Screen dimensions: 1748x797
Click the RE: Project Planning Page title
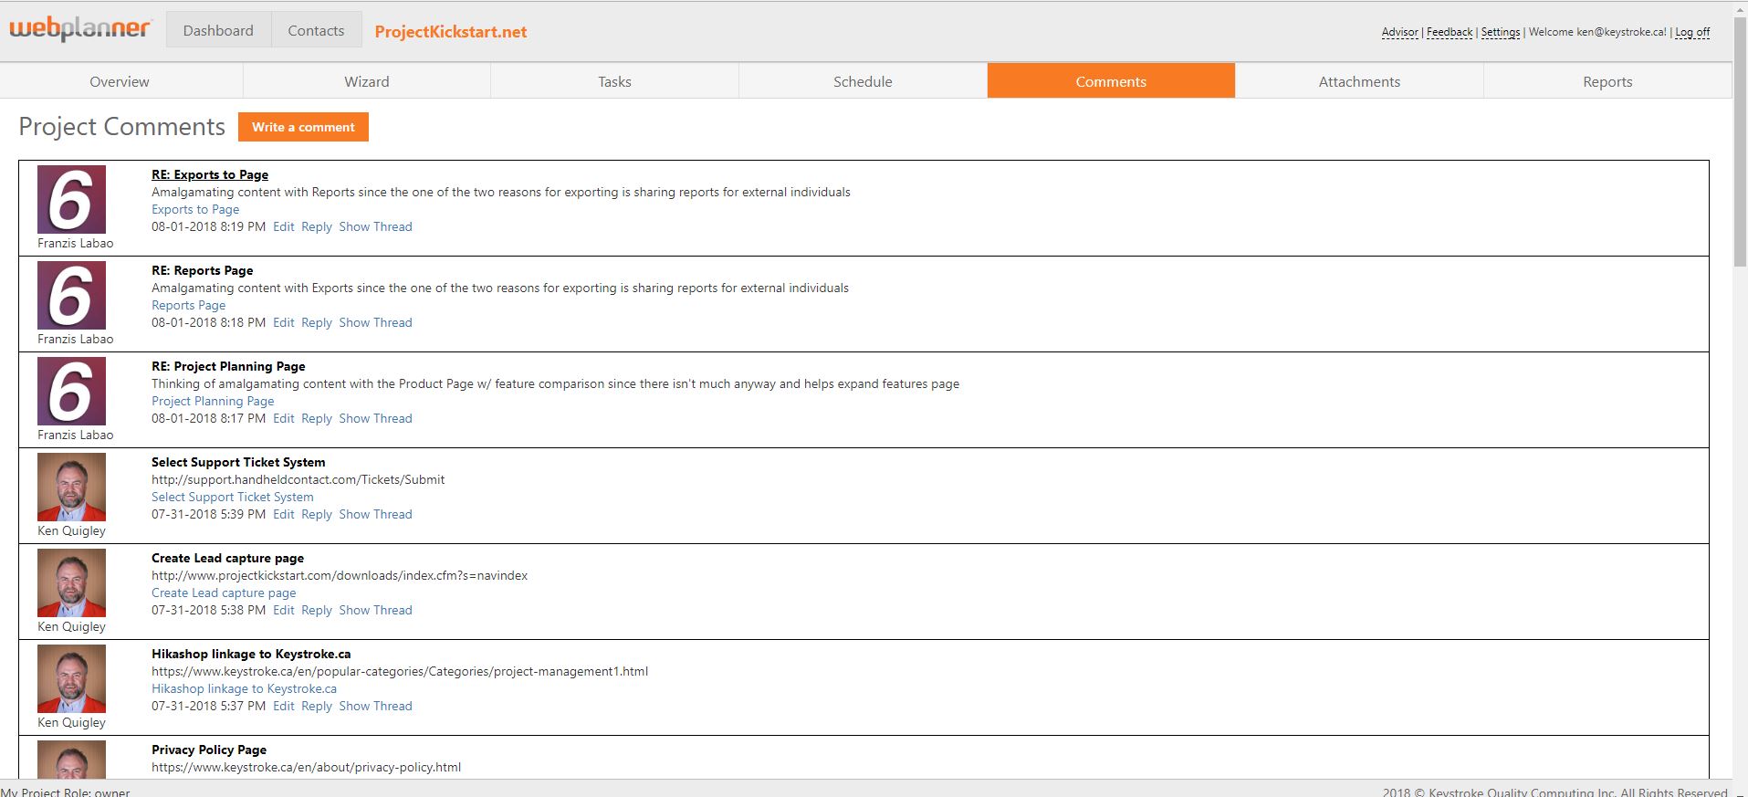[228, 366]
